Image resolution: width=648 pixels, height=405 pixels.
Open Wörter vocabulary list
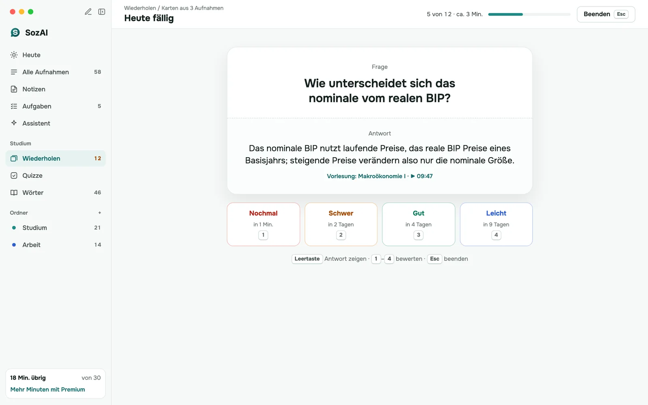pos(55,192)
